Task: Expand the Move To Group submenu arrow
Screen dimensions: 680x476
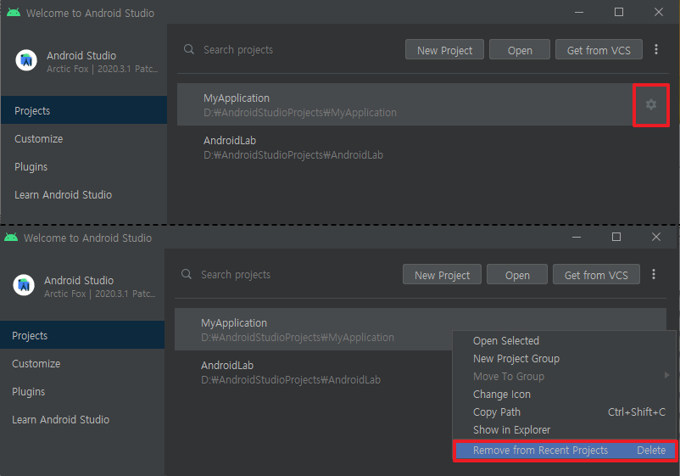Action: click(666, 375)
